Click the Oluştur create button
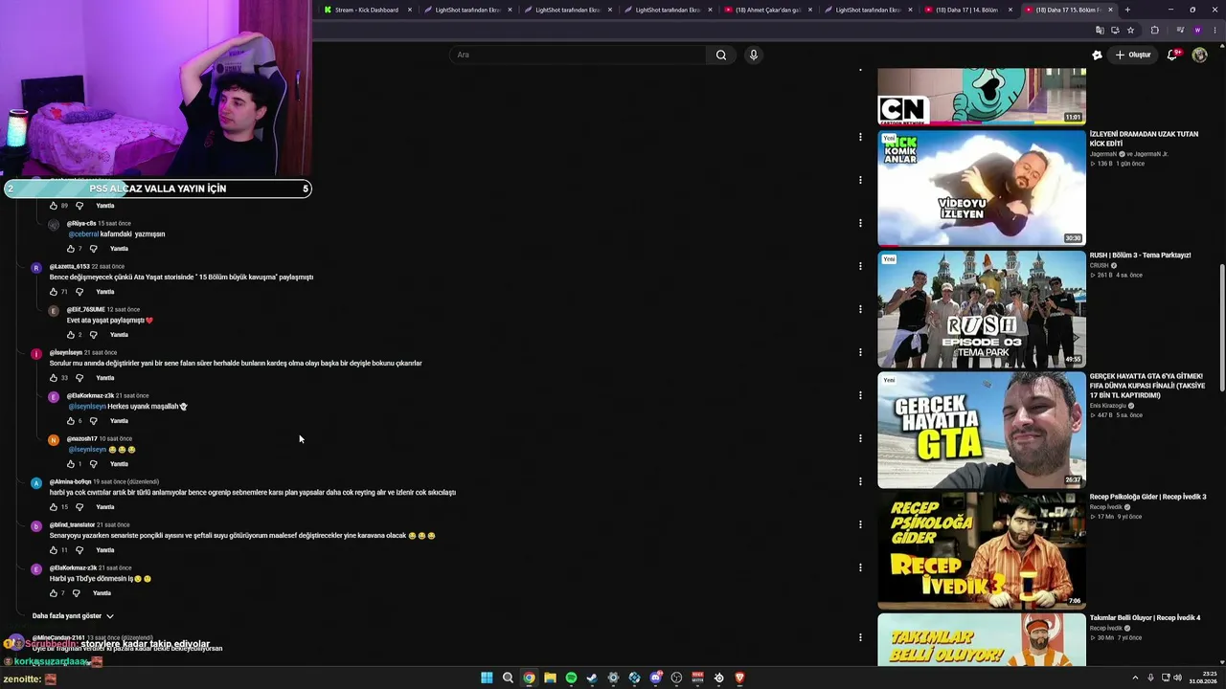Viewport: 1226px width, 689px height. [1133, 55]
